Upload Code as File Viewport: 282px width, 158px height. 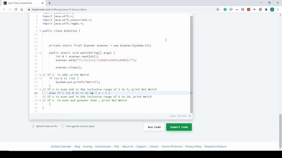tap(45, 126)
